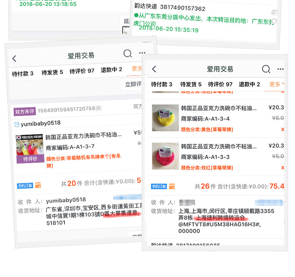Viewport: 295px width, 277px height.
Task: Copy the tracking number 3817490157362 via icon
Action: tap(274, 13)
